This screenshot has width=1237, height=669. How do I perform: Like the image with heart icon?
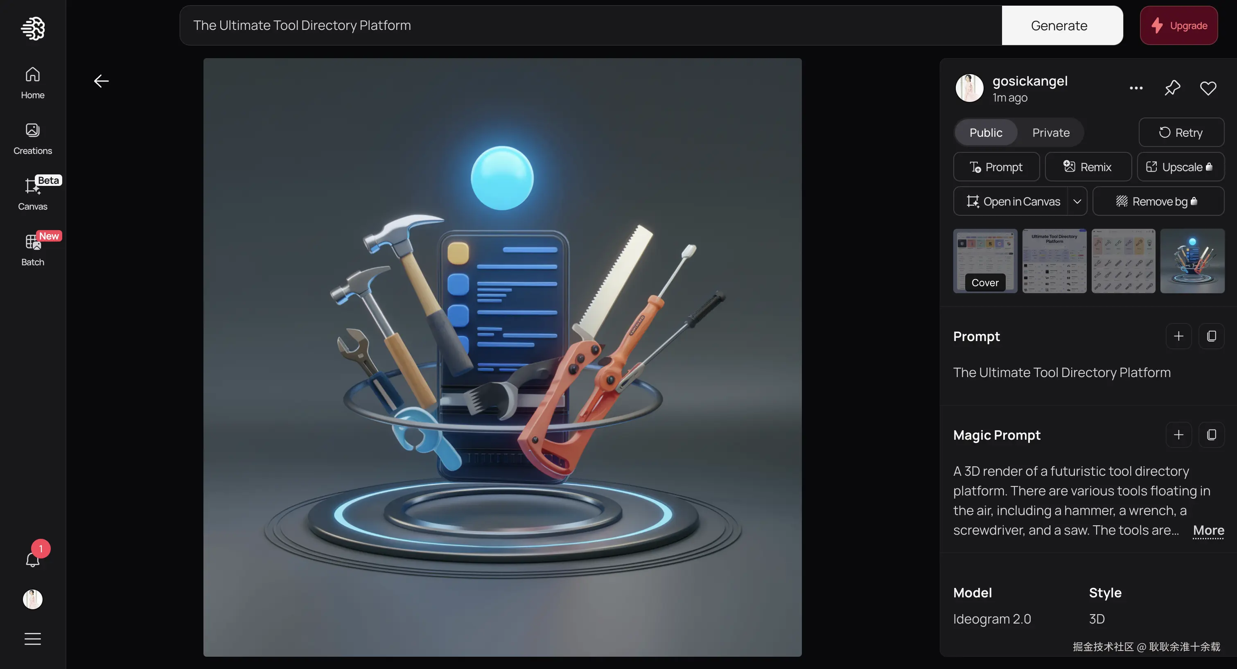coord(1208,88)
